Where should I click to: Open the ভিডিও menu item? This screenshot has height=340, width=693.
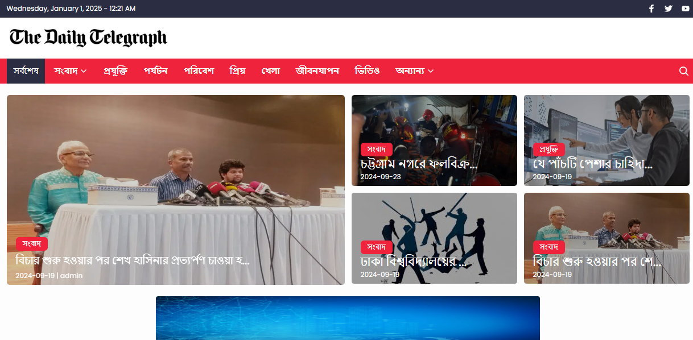click(367, 71)
